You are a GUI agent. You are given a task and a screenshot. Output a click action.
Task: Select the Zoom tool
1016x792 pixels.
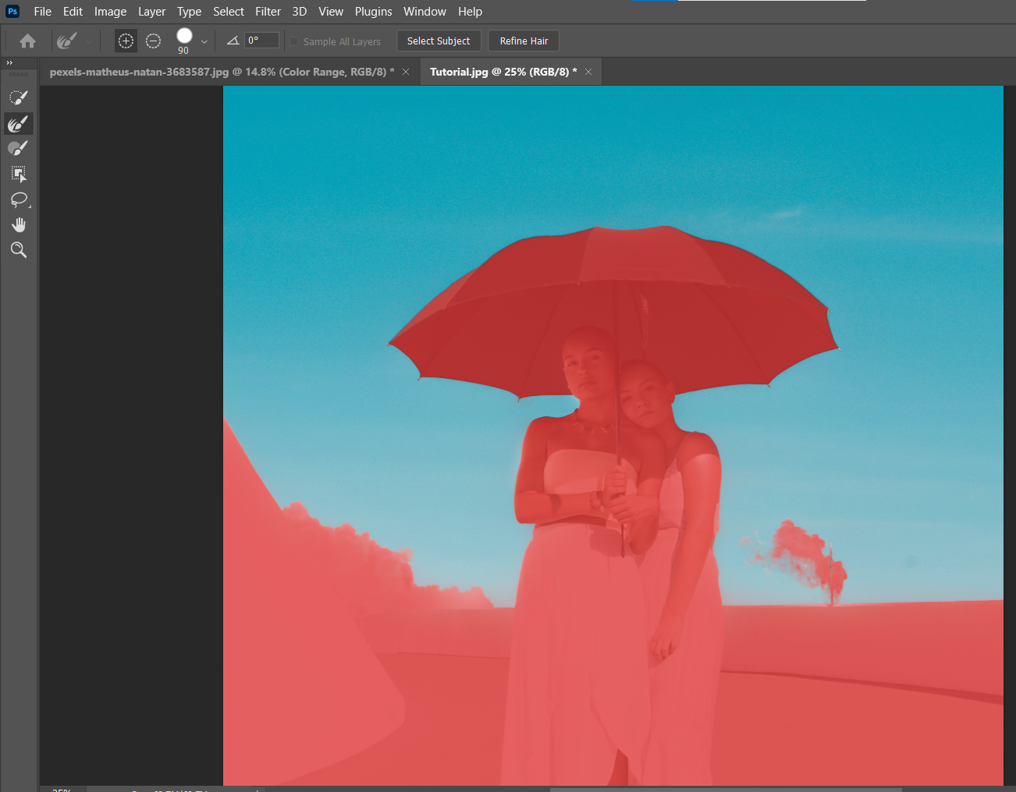(17, 249)
